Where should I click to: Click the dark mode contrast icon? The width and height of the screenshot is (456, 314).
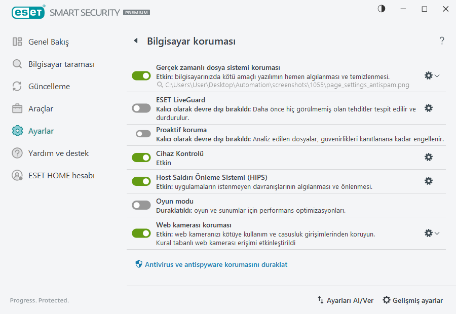[381, 9]
